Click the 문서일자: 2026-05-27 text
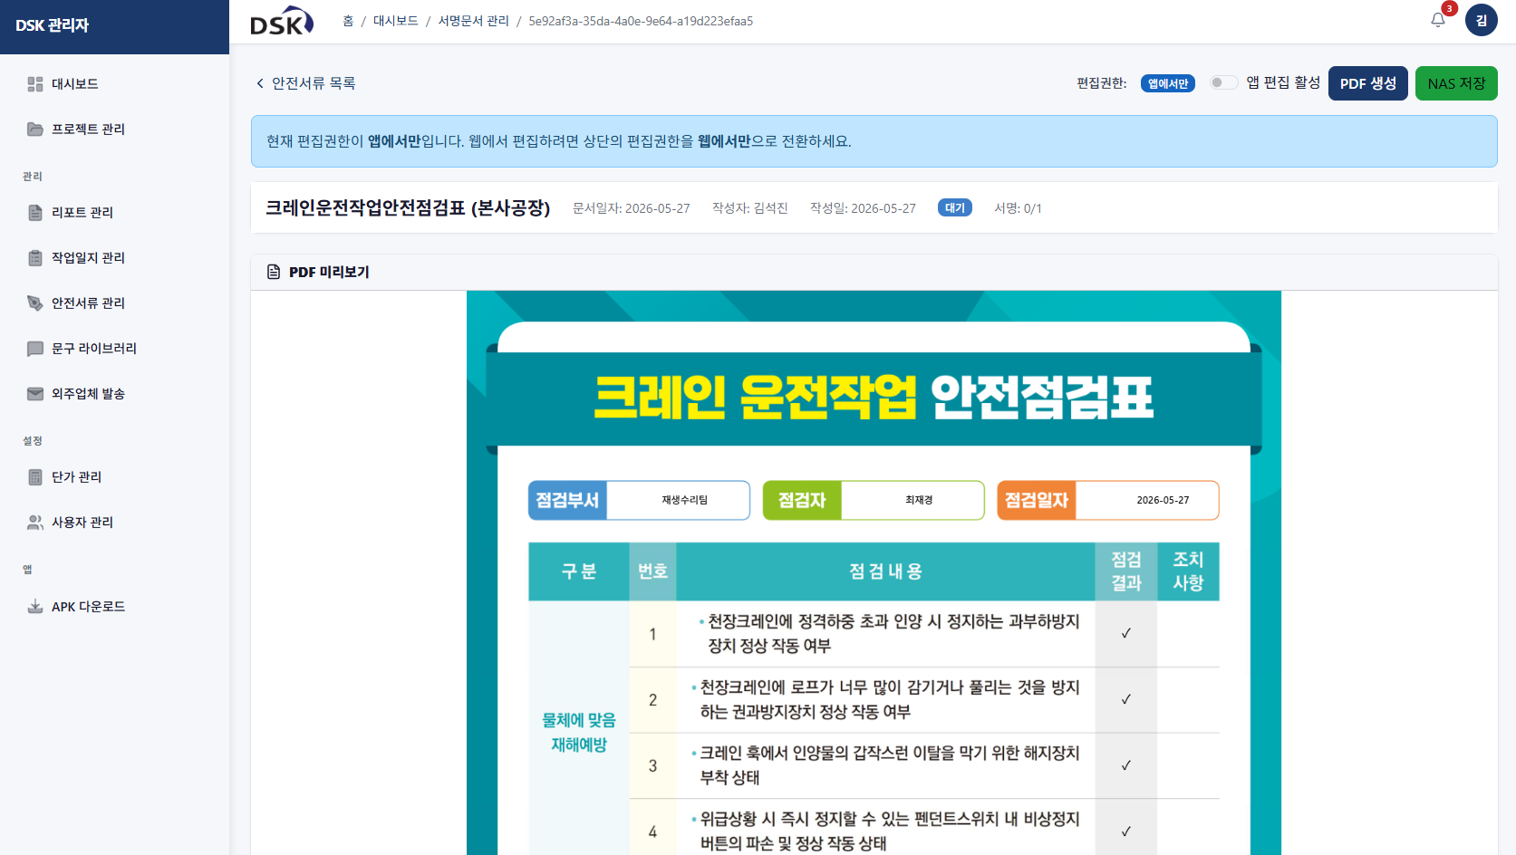 tap(632, 208)
